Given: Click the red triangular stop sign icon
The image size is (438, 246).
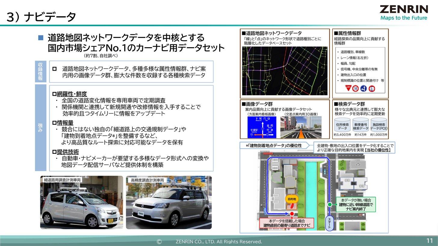Looking at the screenshot, I should pos(348,88).
